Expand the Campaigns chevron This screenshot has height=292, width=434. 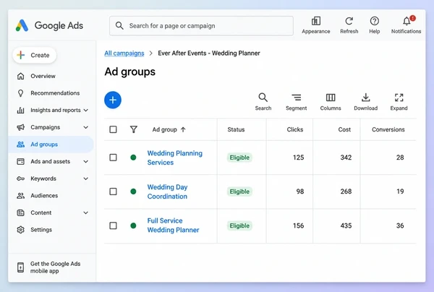(x=86, y=127)
